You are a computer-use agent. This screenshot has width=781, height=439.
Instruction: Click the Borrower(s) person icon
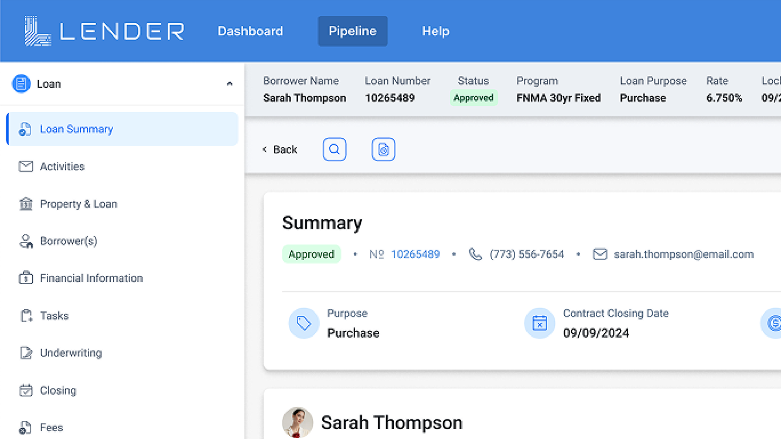[26, 241]
